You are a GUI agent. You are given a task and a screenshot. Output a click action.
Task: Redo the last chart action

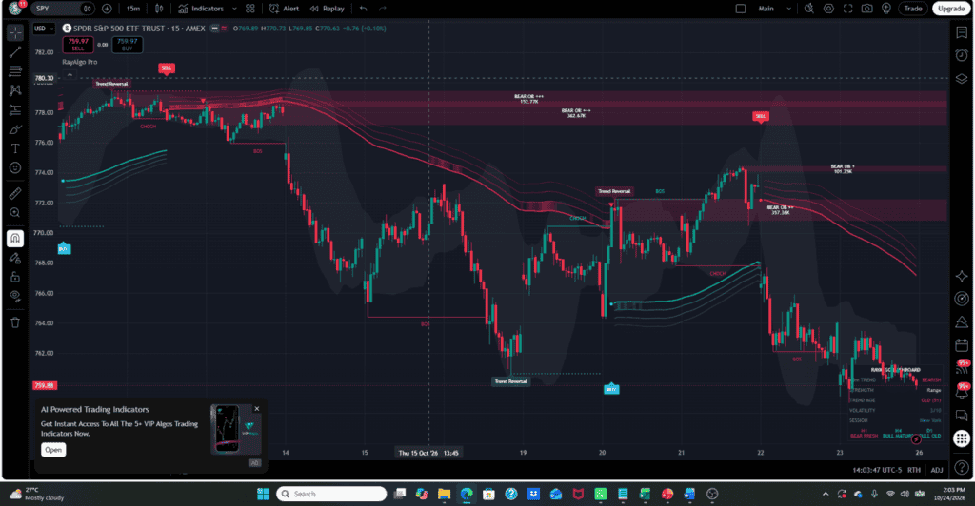383,8
